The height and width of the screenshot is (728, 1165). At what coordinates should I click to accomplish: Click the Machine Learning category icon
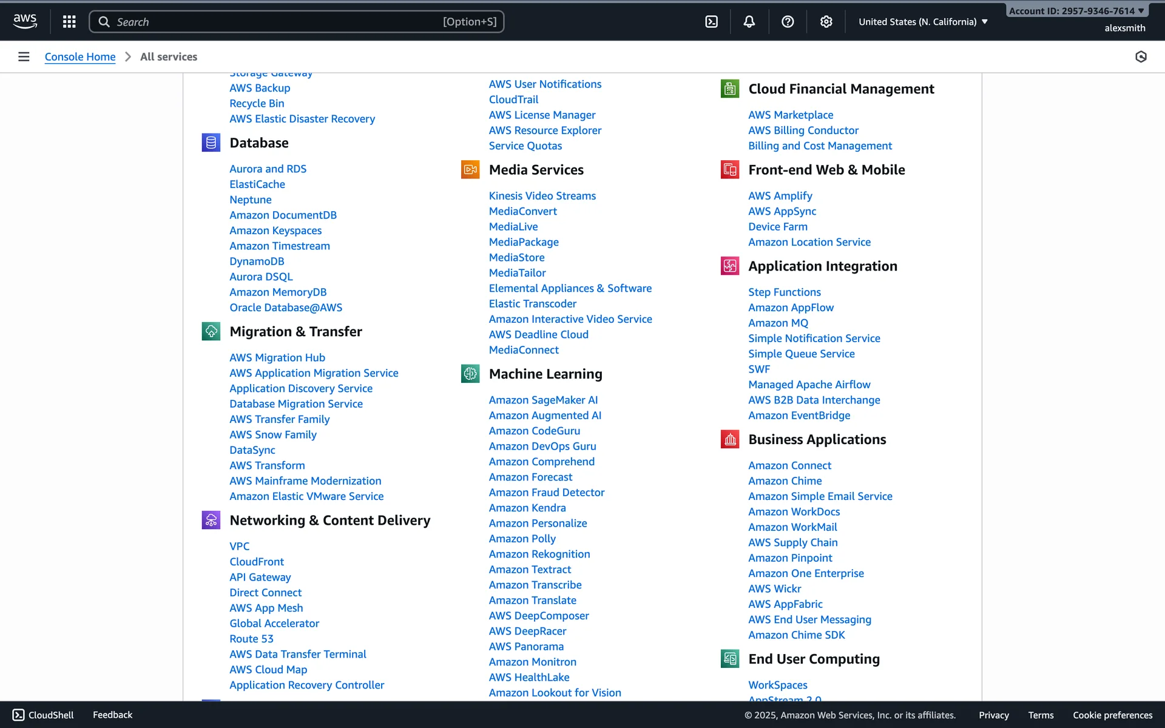[470, 374]
